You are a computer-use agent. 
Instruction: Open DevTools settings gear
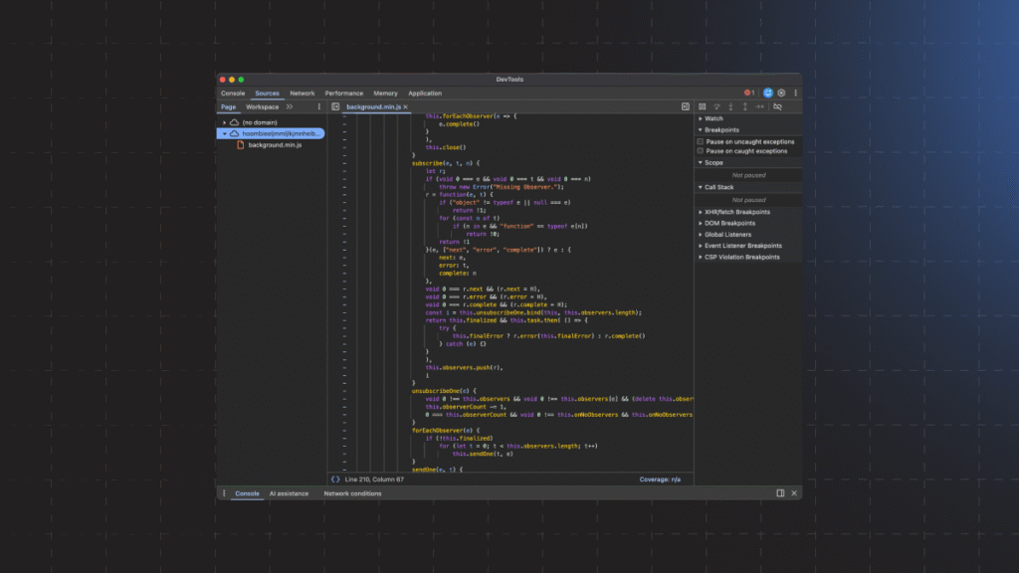point(781,93)
